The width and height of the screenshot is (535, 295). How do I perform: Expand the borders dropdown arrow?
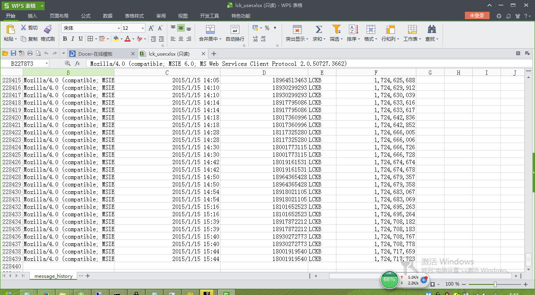[96, 39]
